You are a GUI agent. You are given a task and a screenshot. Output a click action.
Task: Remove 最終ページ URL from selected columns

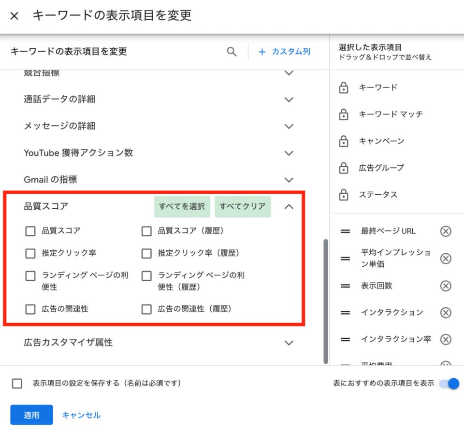tap(446, 231)
